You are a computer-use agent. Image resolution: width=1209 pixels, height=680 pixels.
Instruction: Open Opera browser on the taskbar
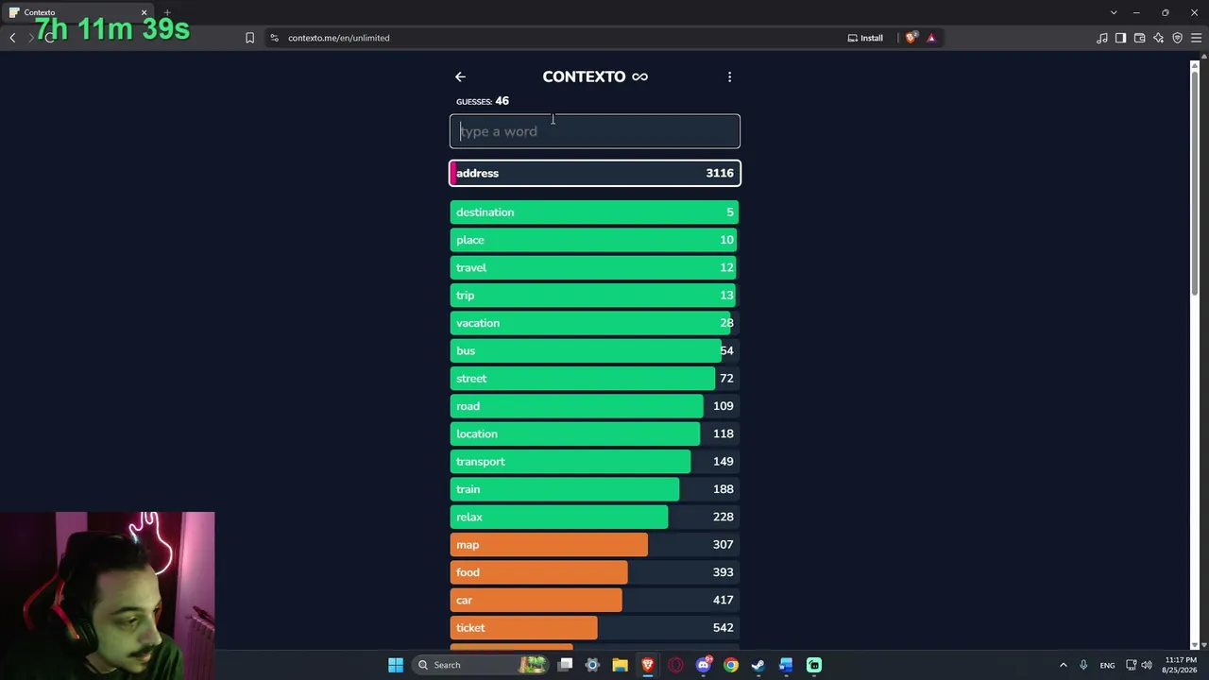coord(675,665)
